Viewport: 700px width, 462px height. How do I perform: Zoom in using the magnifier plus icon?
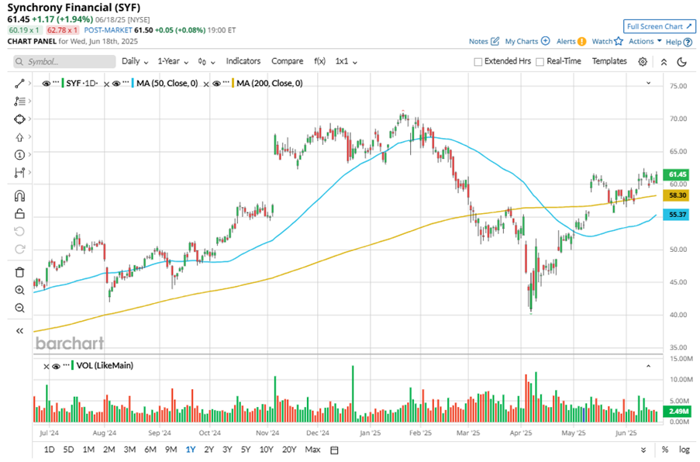pos(20,290)
